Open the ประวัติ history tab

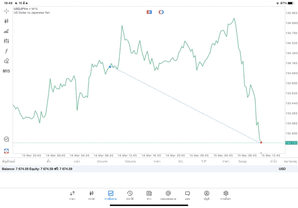coord(130,195)
